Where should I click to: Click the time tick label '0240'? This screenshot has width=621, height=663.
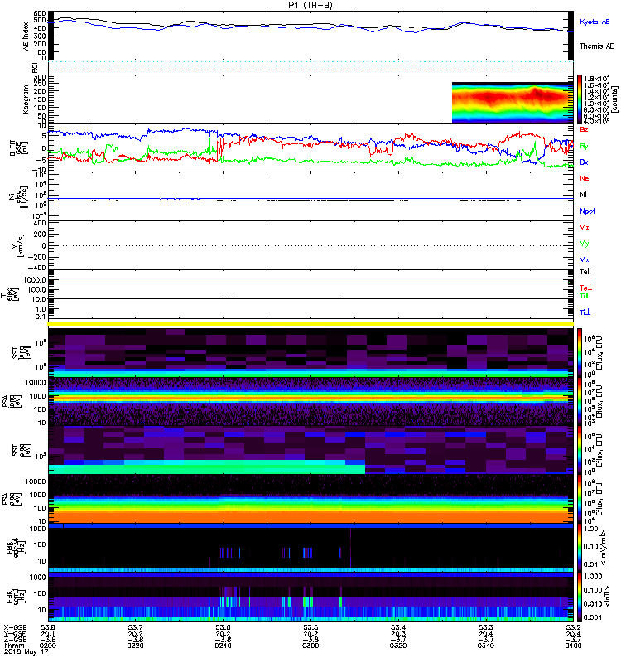point(223,646)
